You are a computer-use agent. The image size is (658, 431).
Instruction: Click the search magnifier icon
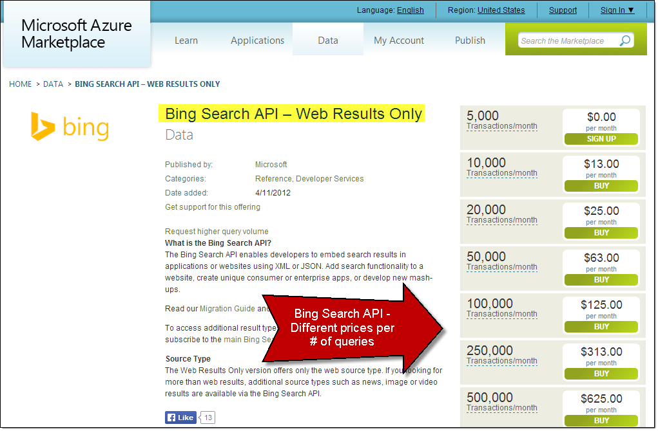coord(625,41)
